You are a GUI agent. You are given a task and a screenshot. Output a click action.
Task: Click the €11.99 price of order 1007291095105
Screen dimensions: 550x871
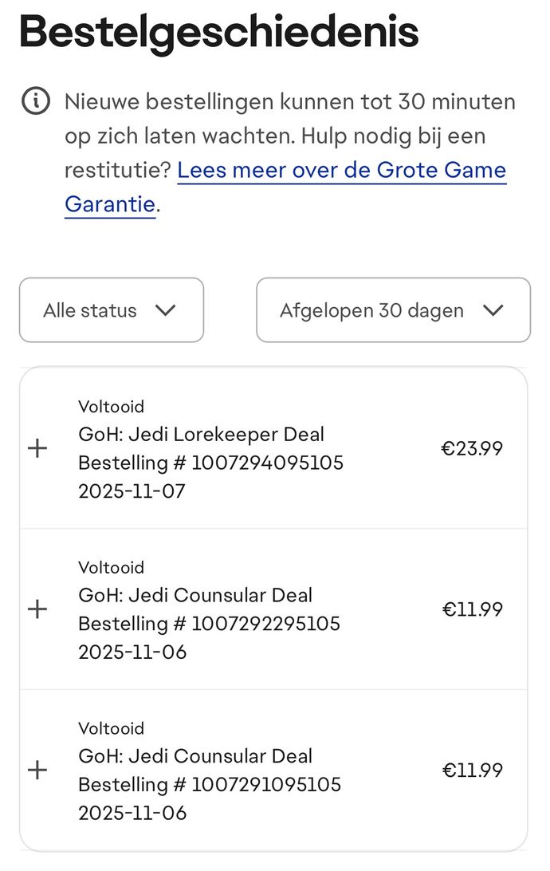pyautogui.click(x=472, y=771)
